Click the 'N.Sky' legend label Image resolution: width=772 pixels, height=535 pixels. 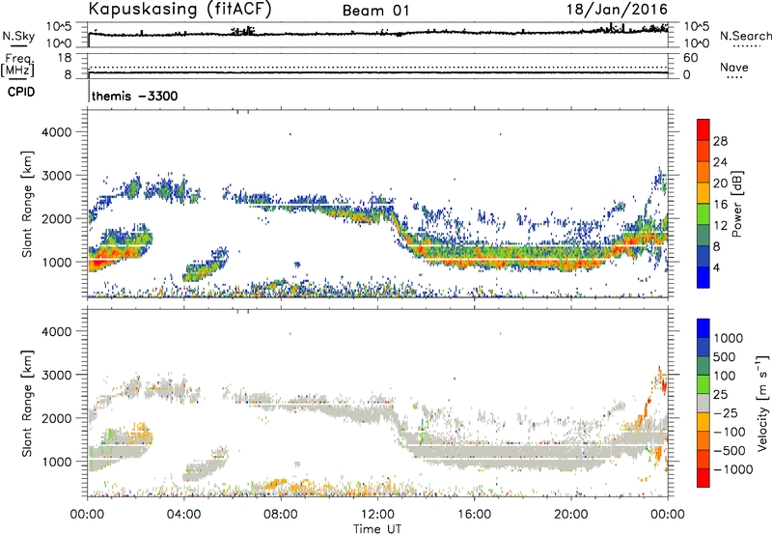point(18,36)
